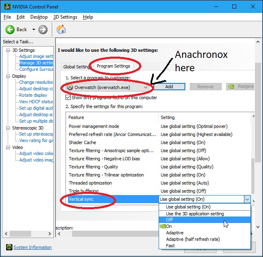Select Fast vertical sync option

(x=205, y=246)
